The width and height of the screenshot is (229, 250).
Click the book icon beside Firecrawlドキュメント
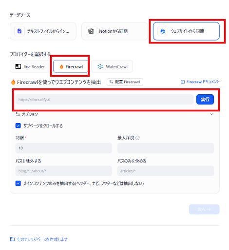183,82
